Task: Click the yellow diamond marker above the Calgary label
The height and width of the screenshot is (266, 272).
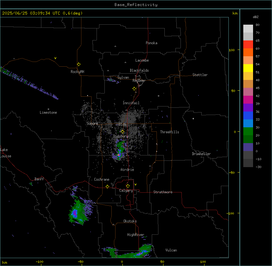Action: 128,186
